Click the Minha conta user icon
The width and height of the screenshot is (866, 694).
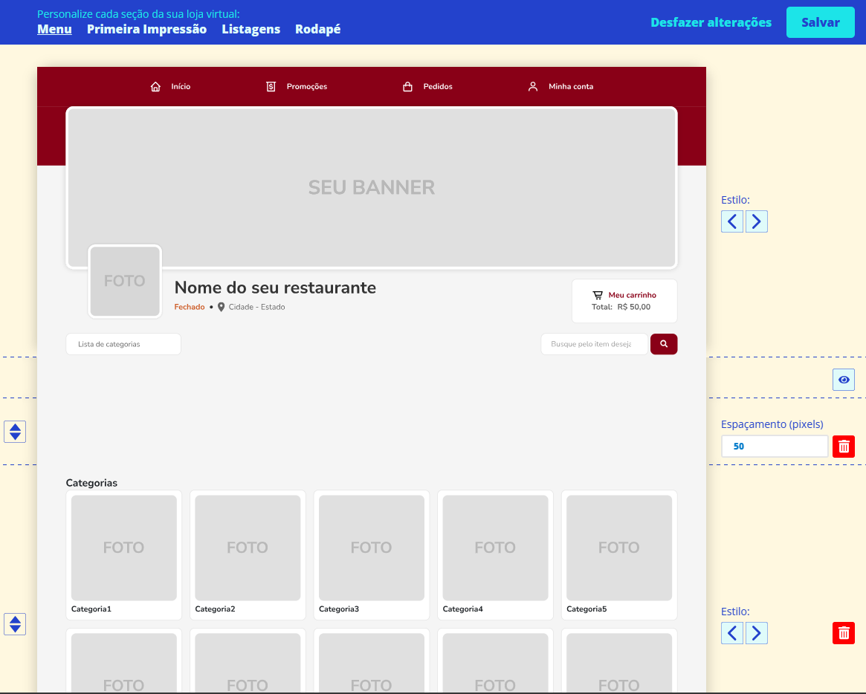(x=533, y=87)
